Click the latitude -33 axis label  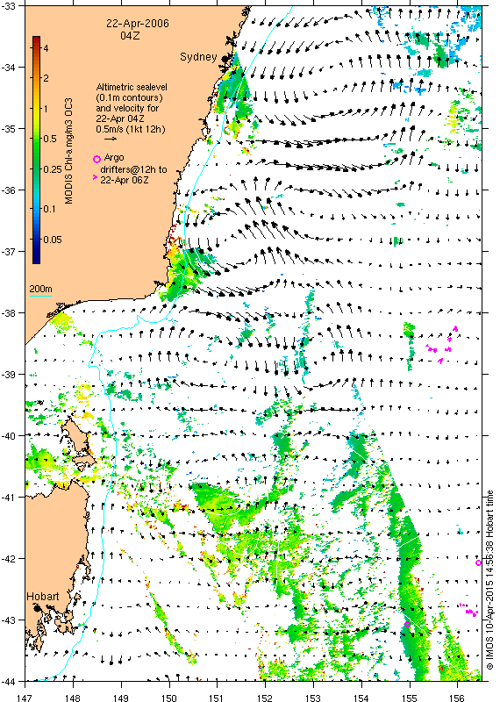point(10,5)
